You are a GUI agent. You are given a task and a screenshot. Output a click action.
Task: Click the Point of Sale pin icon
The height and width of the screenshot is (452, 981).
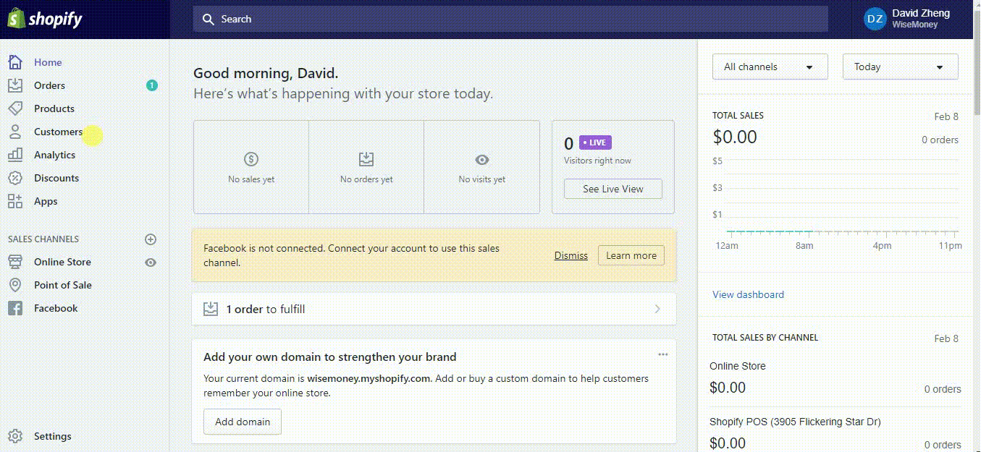coord(15,285)
